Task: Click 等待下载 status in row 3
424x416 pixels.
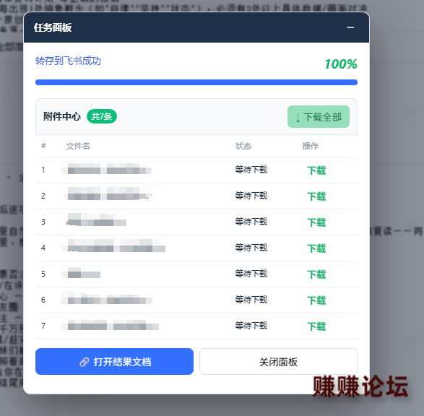Action: (x=251, y=222)
